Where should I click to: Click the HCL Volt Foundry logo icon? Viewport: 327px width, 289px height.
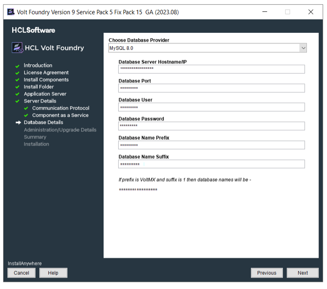pos(17,48)
